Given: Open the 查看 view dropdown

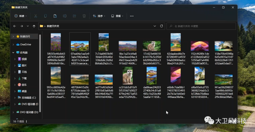Looking at the screenshot, I should [117, 16].
